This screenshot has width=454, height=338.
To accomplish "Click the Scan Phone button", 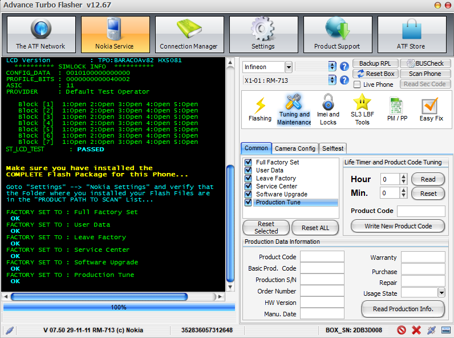I will tap(425, 74).
